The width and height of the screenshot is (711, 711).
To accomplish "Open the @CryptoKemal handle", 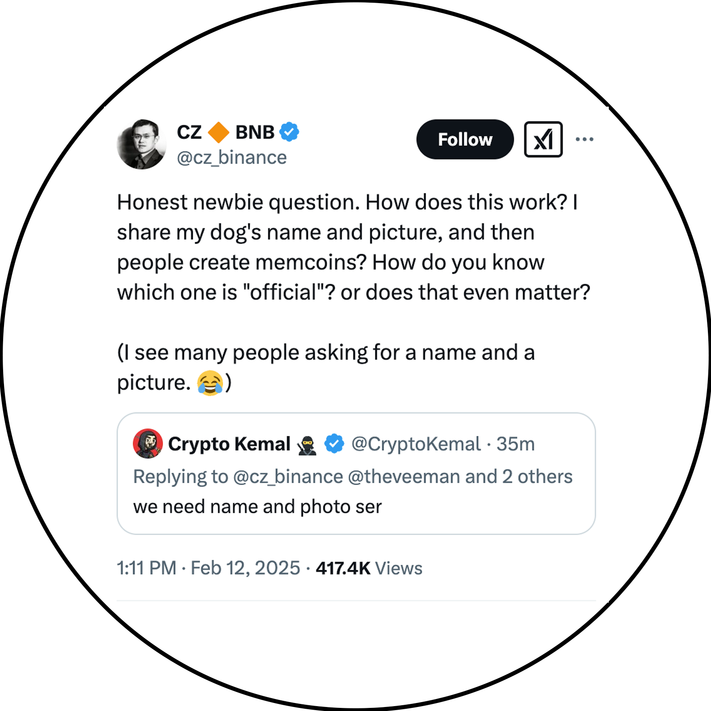I will (x=416, y=444).
